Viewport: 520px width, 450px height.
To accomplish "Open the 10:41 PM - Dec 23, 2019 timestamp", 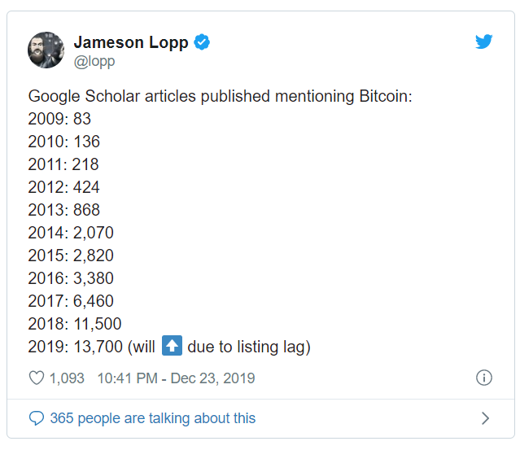I will pos(176,378).
